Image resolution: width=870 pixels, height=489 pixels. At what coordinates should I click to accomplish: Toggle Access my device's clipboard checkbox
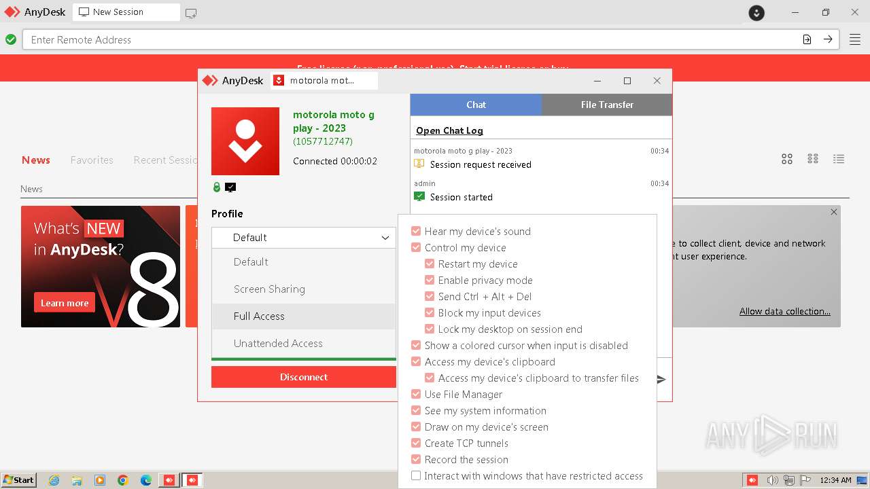coord(416,362)
